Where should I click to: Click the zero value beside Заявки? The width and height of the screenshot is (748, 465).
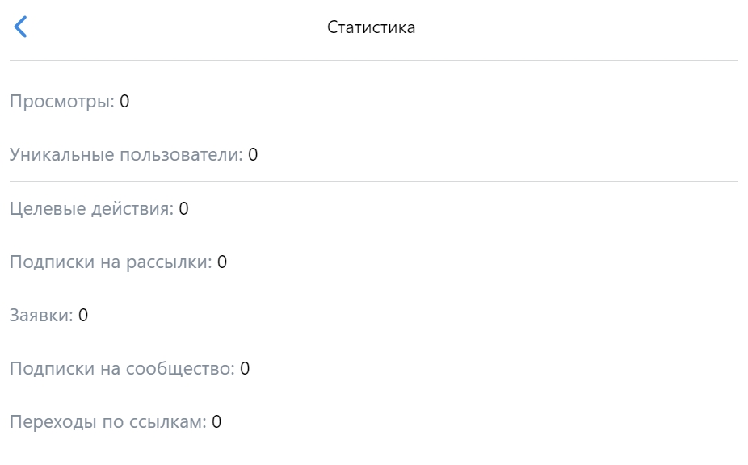pos(83,316)
